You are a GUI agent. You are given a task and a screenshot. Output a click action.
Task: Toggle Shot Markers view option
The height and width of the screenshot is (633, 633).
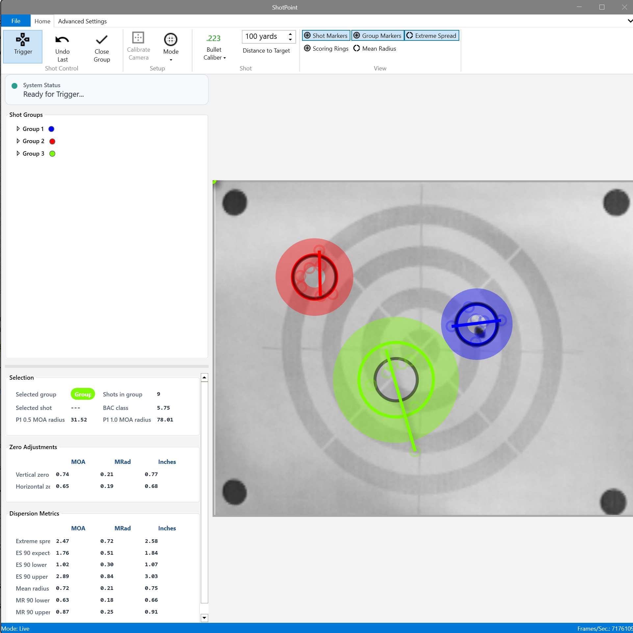coord(326,36)
